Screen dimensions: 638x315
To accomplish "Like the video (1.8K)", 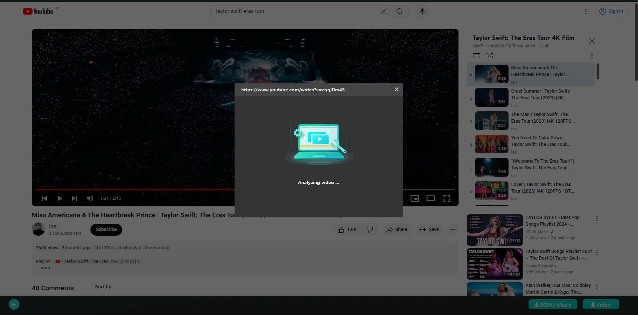I will pos(347,229).
